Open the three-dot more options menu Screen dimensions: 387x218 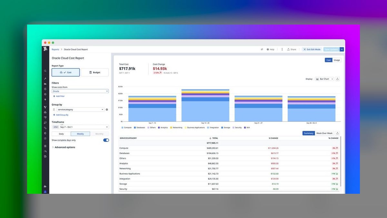tap(282, 49)
